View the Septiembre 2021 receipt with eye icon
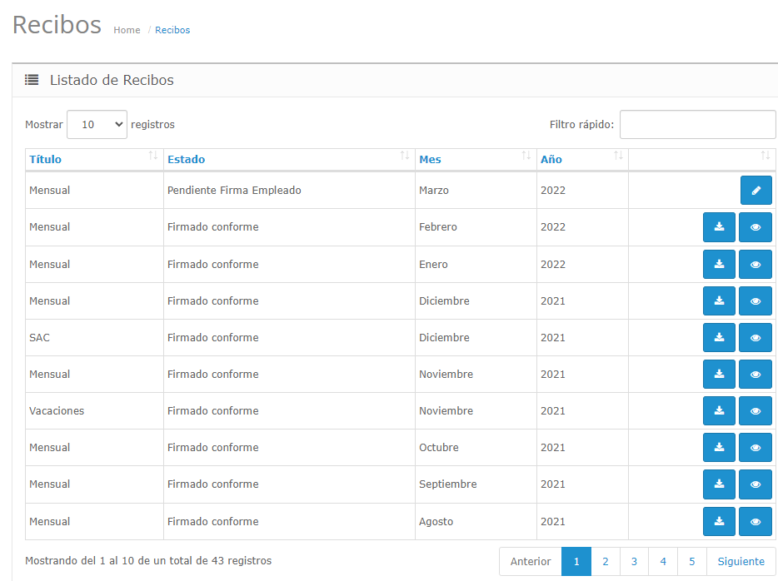The width and height of the screenshot is (778, 581). pyautogui.click(x=756, y=484)
